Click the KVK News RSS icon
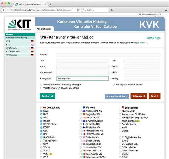The image size is (169, 159). click(x=148, y=38)
